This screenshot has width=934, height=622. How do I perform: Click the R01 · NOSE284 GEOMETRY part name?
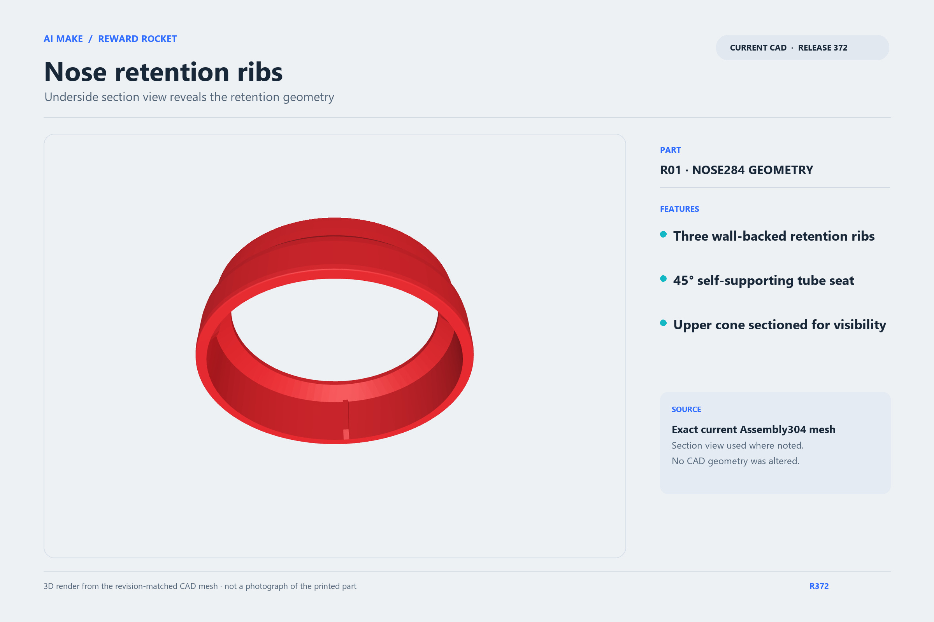[x=736, y=170]
